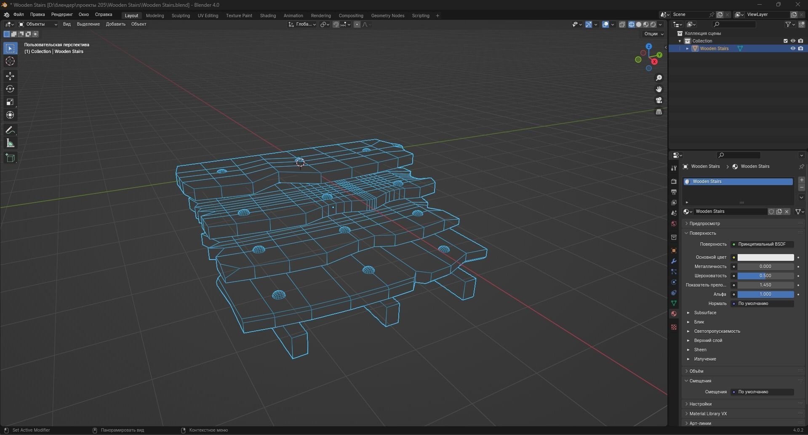Open the Опции options dropdown
The image size is (808, 435).
pos(653,34)
